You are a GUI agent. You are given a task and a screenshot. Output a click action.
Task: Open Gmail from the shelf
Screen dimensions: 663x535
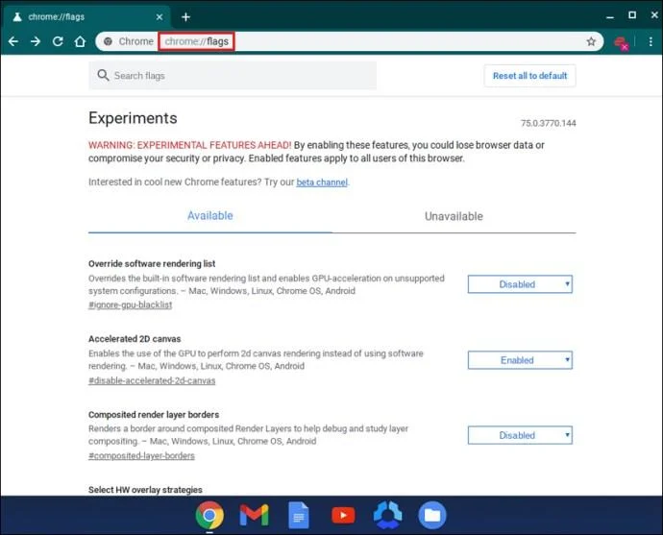pyautogui.click(x=254, y=515)
